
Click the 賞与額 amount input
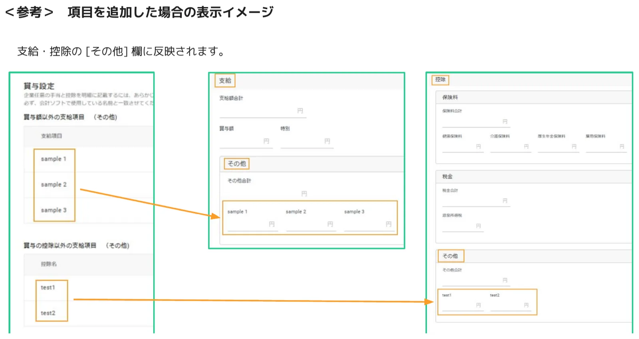[246, 142]
